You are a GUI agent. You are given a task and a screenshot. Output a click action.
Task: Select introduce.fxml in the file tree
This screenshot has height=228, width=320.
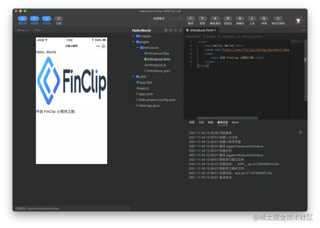pos(157,59)
